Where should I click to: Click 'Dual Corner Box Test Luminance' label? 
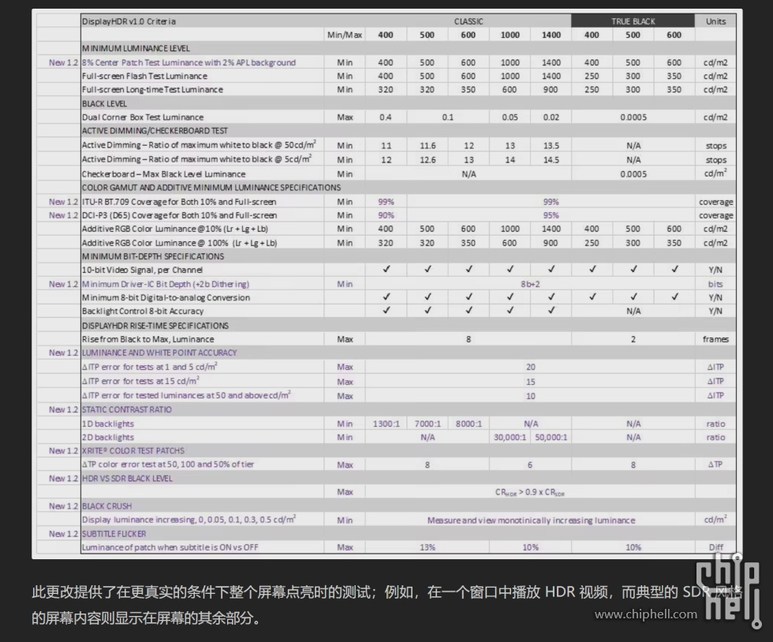click(143, 118)
